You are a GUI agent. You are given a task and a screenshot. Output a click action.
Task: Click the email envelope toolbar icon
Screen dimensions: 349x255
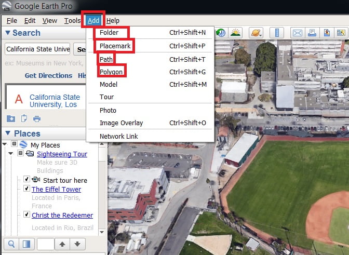pyautogui.click(x=298, y=33)
